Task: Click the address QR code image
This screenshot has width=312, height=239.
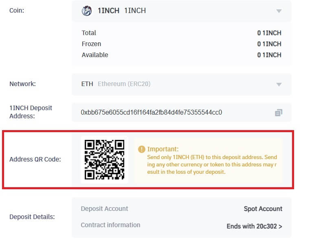Action: pyautogui.click(x=104, y=159)
